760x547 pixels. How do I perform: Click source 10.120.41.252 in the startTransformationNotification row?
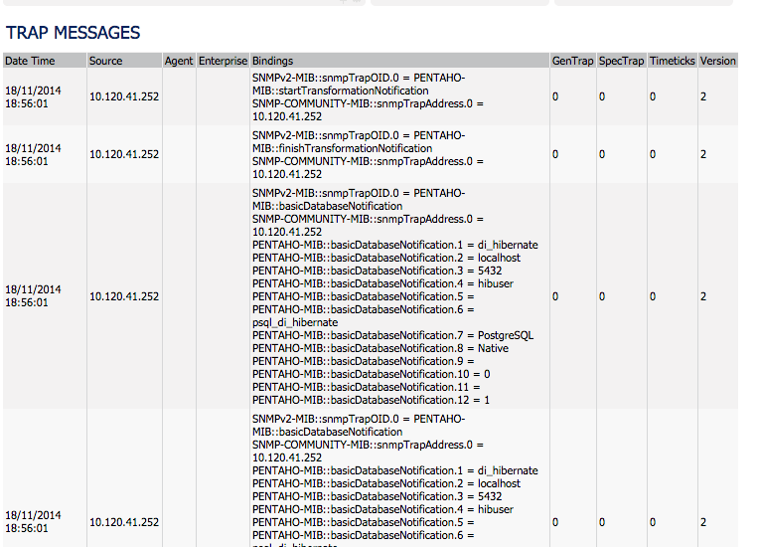point(124,96)
